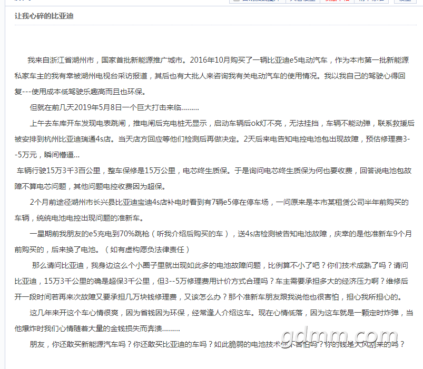The height and width of the screenshot is (369, 423).
Task: Click the line starting "被安排到杭州比亚迪瑞通4s店"
Action: pos(212,139)
